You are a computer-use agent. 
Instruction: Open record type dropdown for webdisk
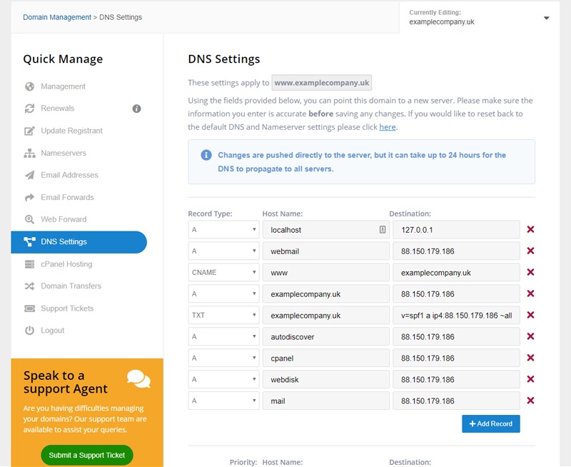[223, 379]
